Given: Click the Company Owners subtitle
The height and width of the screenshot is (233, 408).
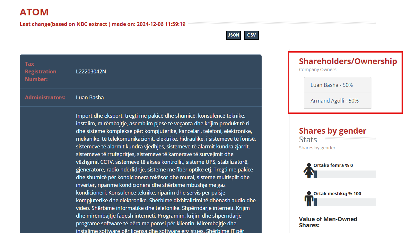Looking at the screenshot, I should pyautogui.click(x=317, y=70).
